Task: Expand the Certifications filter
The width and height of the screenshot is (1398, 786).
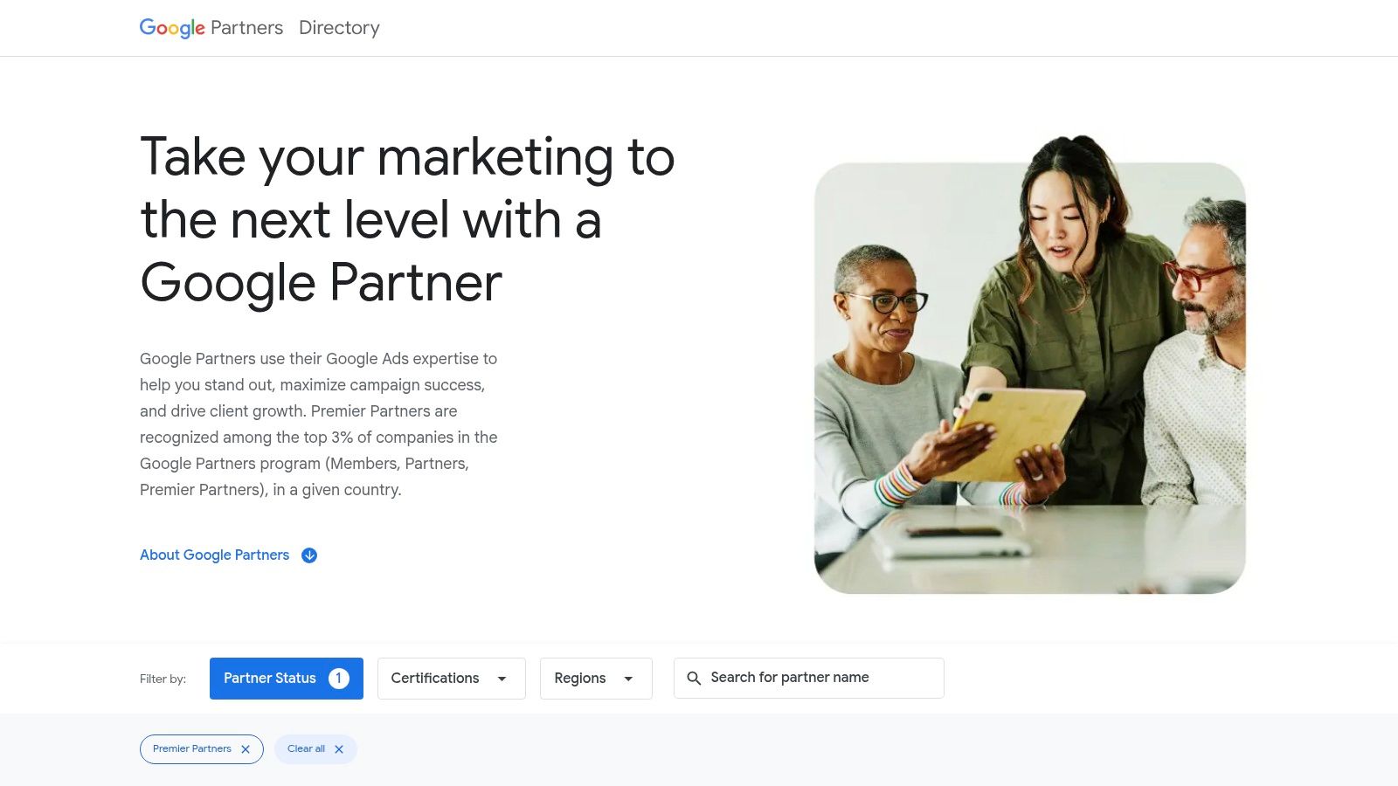Action: click(x=452, y=679)
